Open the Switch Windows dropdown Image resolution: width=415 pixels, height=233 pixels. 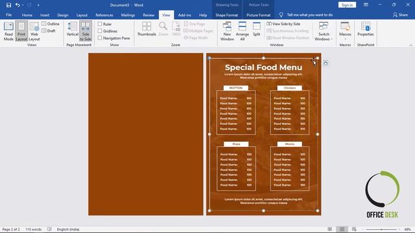point(324,32)
